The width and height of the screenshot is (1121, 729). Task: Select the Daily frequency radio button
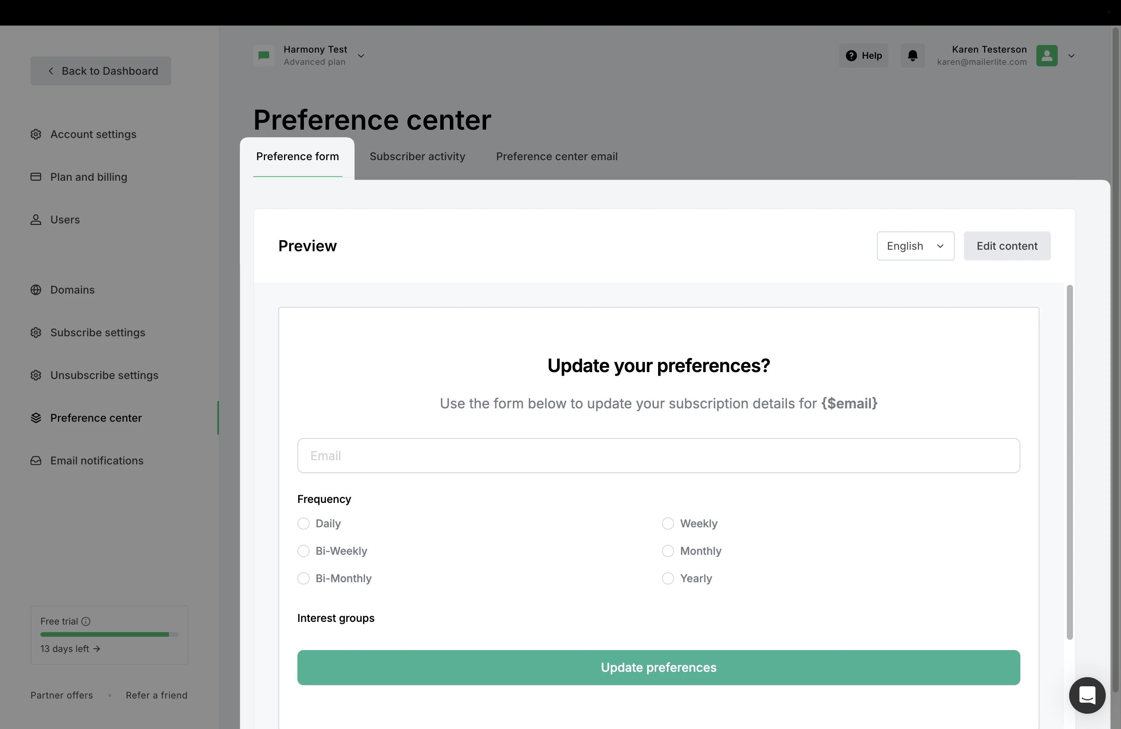pos(304,523)
